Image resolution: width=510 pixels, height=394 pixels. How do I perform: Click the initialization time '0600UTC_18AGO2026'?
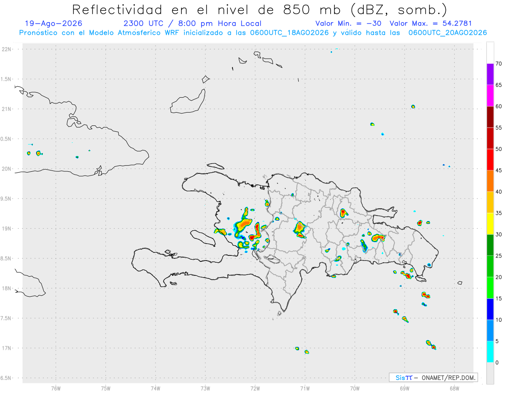[x=290, y=33]
